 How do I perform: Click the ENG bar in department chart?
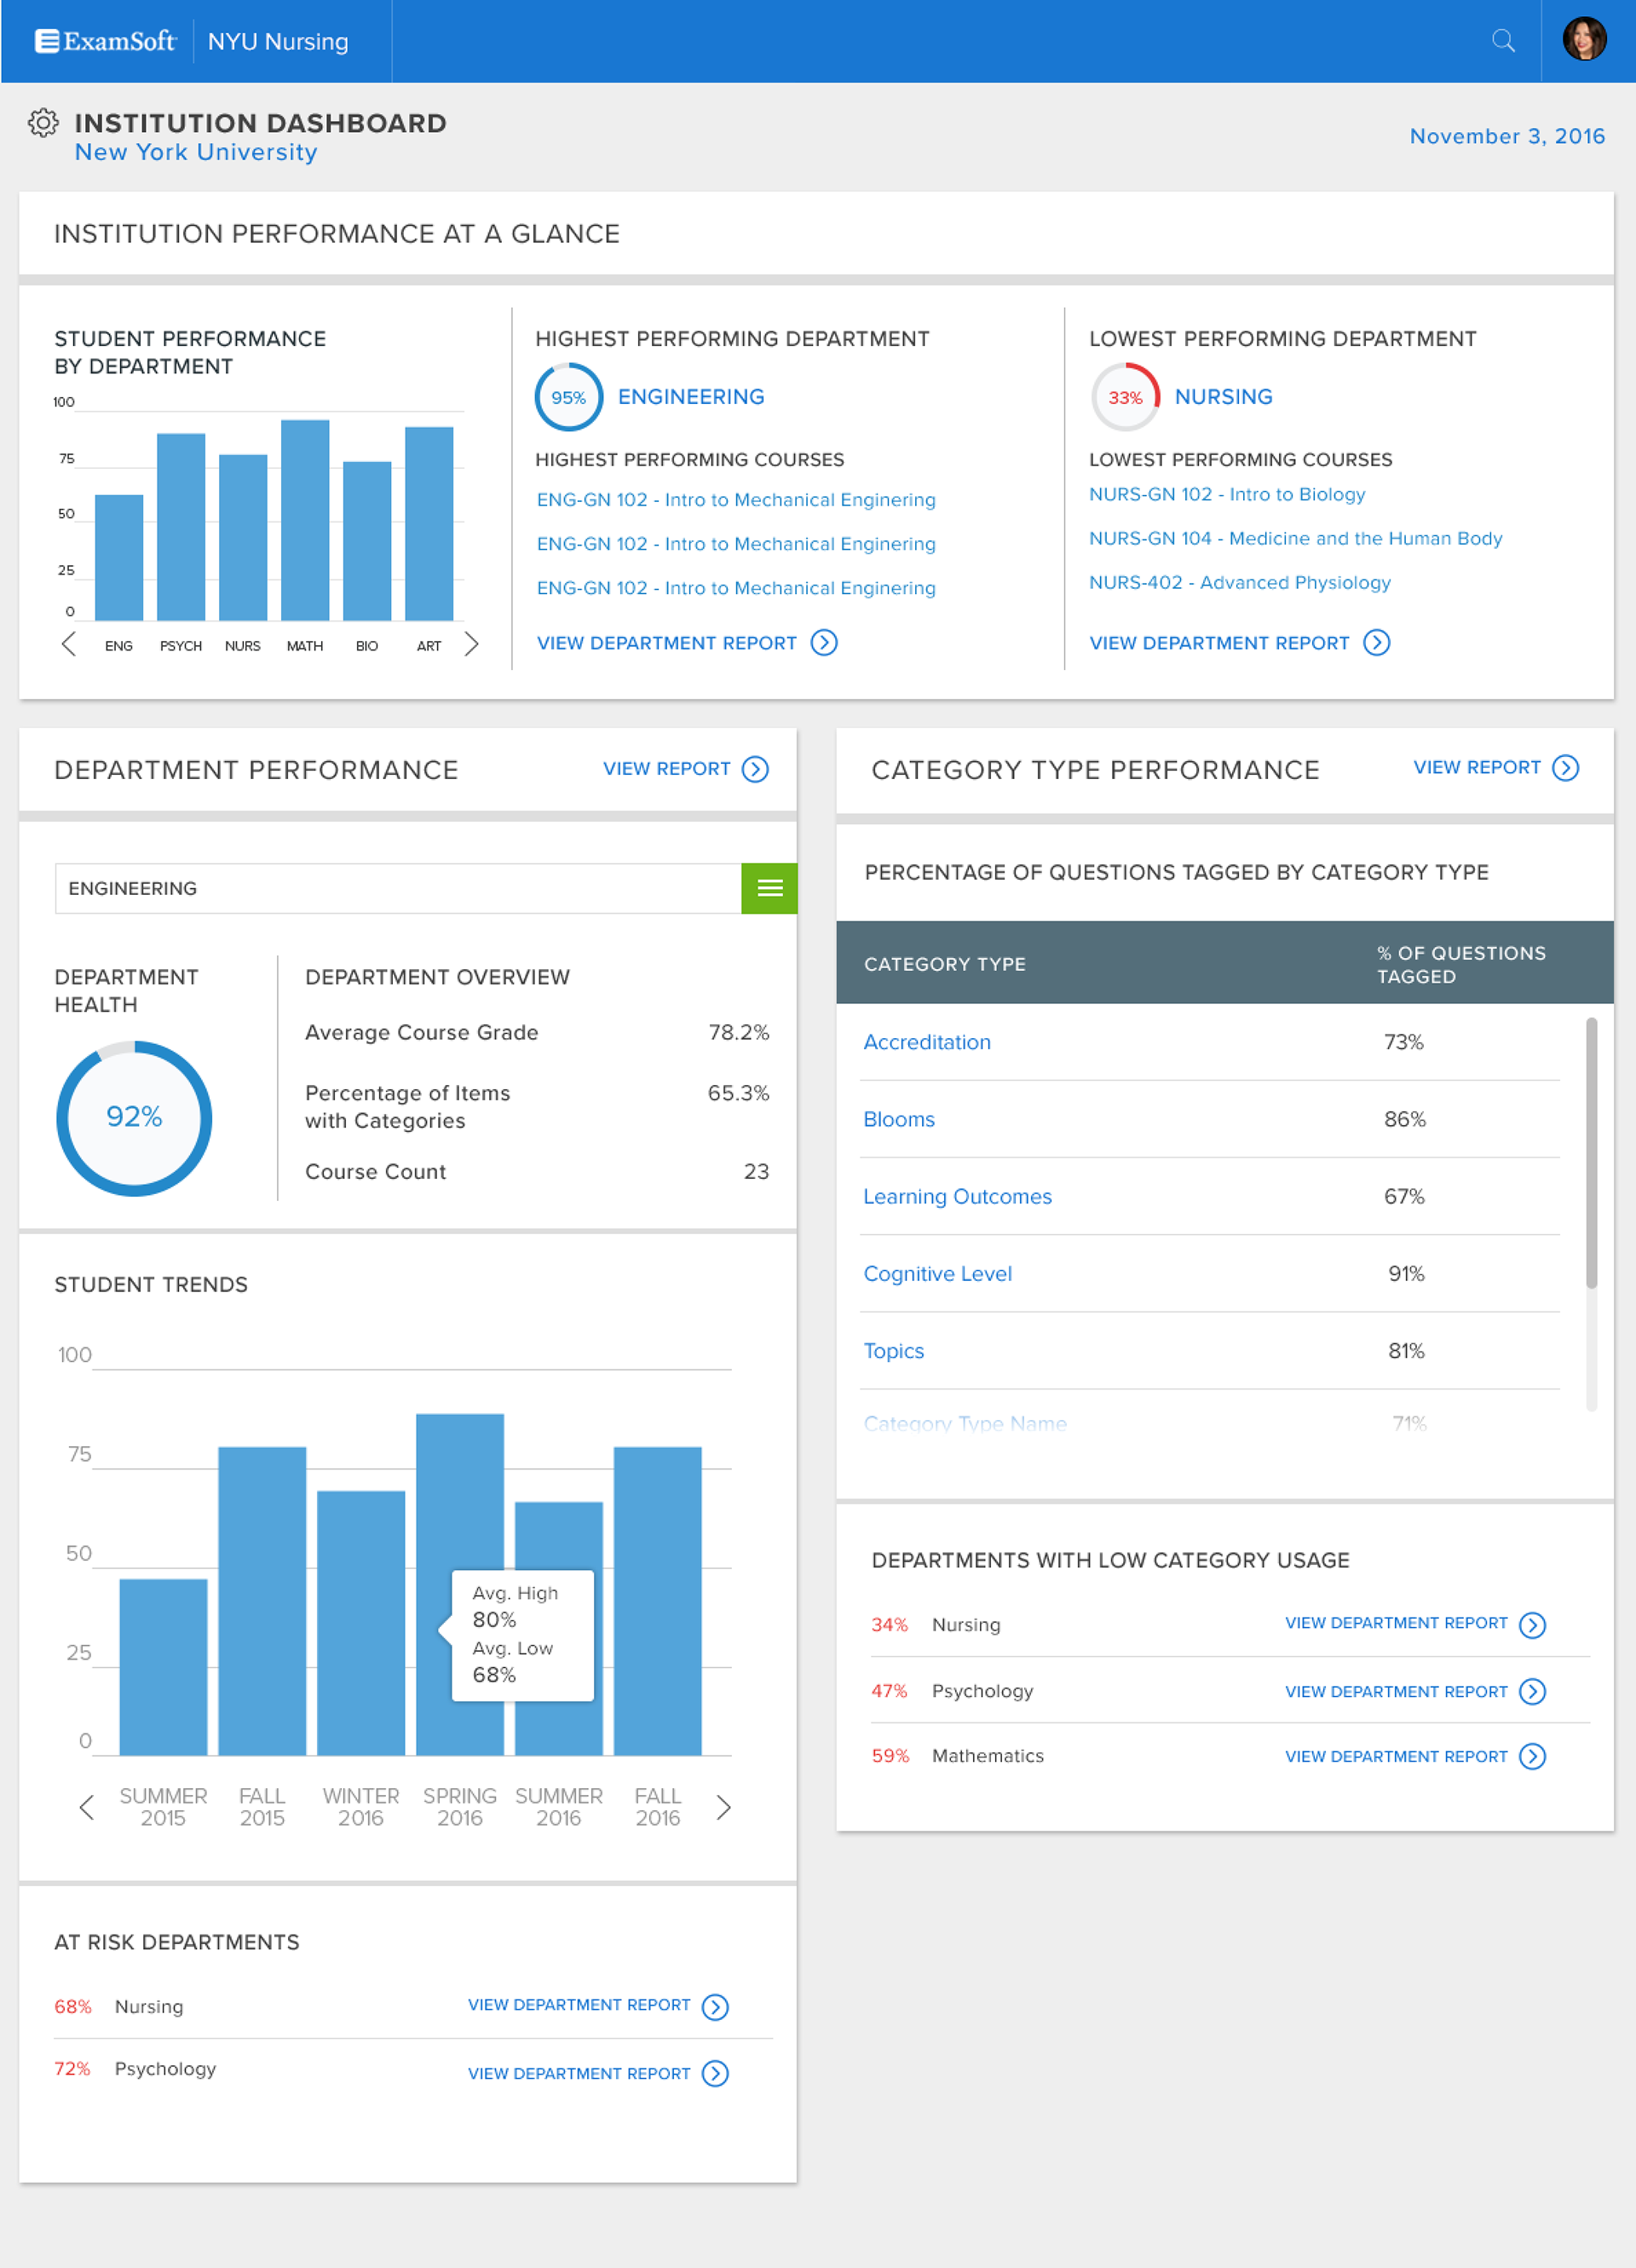(x=119, y=558)
